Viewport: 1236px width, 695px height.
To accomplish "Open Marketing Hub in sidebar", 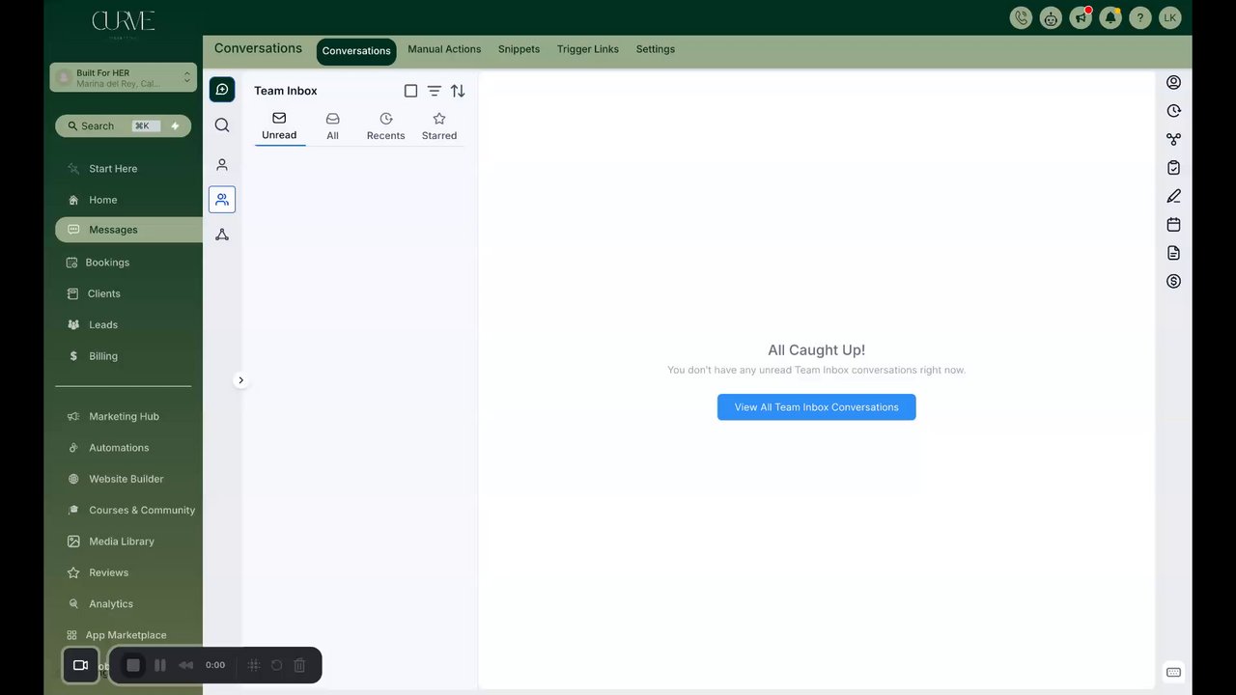I will click(126, 417).
